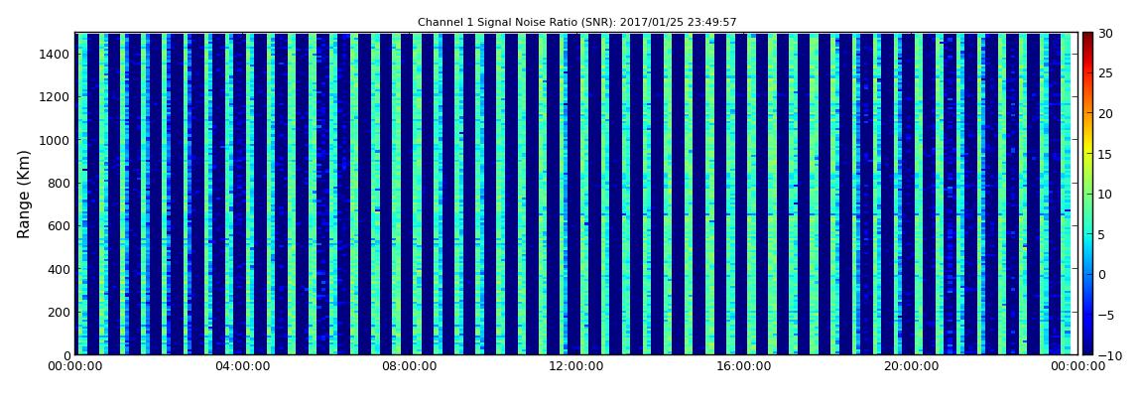
Task: Click the 'Range (Km)' axis label
Action: coord(24,195)
